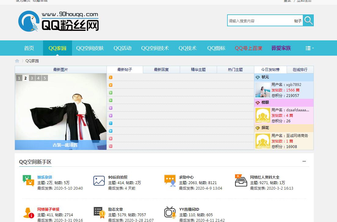Open the QQ技术 navigation item
Viewport: 337px width, 222px height.
coord(187,48)
